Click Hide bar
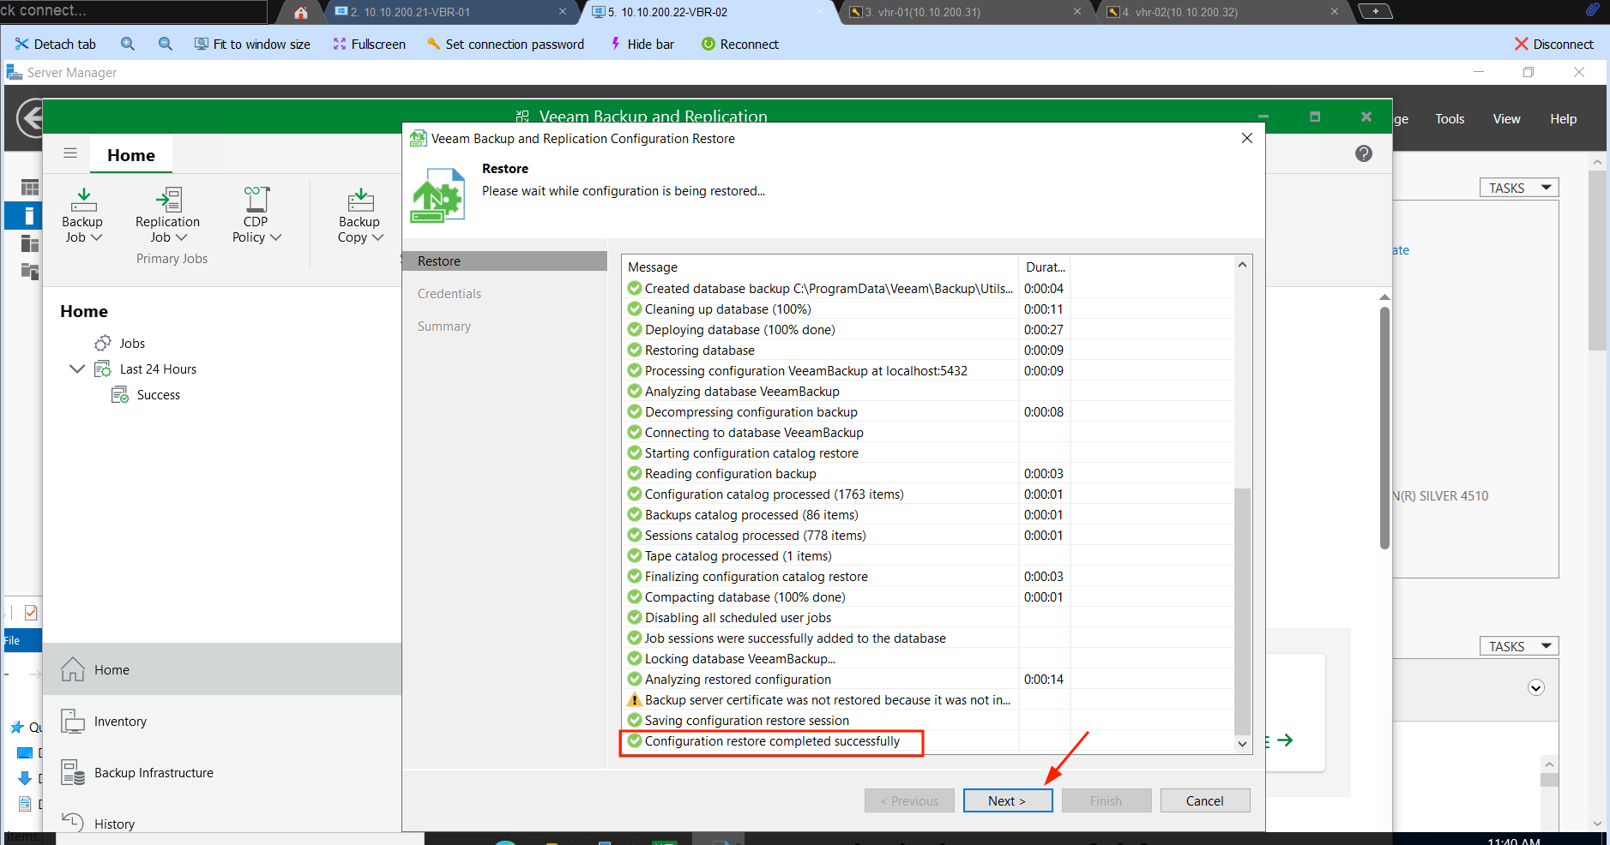 642,44
